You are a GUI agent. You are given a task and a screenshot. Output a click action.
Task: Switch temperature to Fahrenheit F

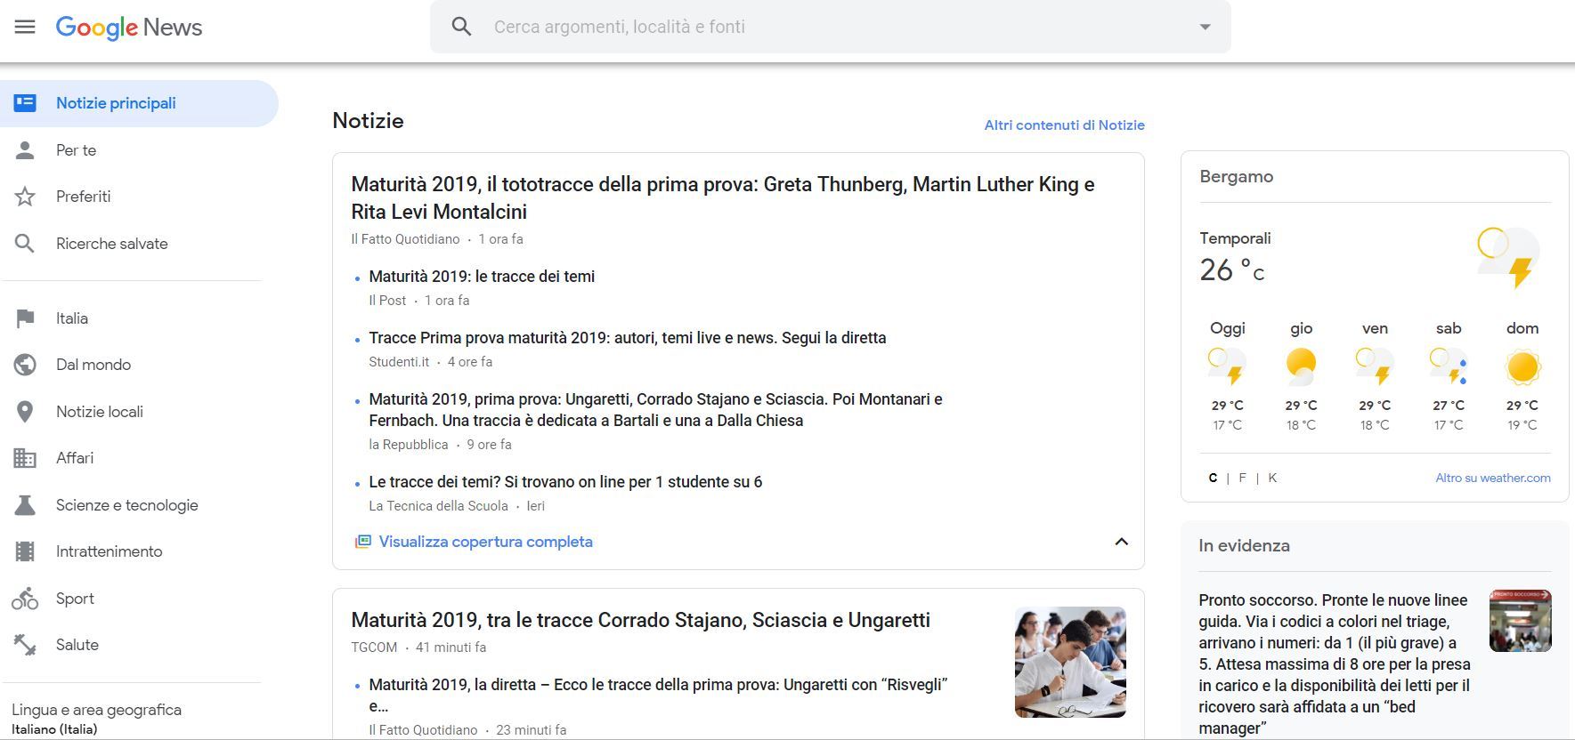point(1242,478)
